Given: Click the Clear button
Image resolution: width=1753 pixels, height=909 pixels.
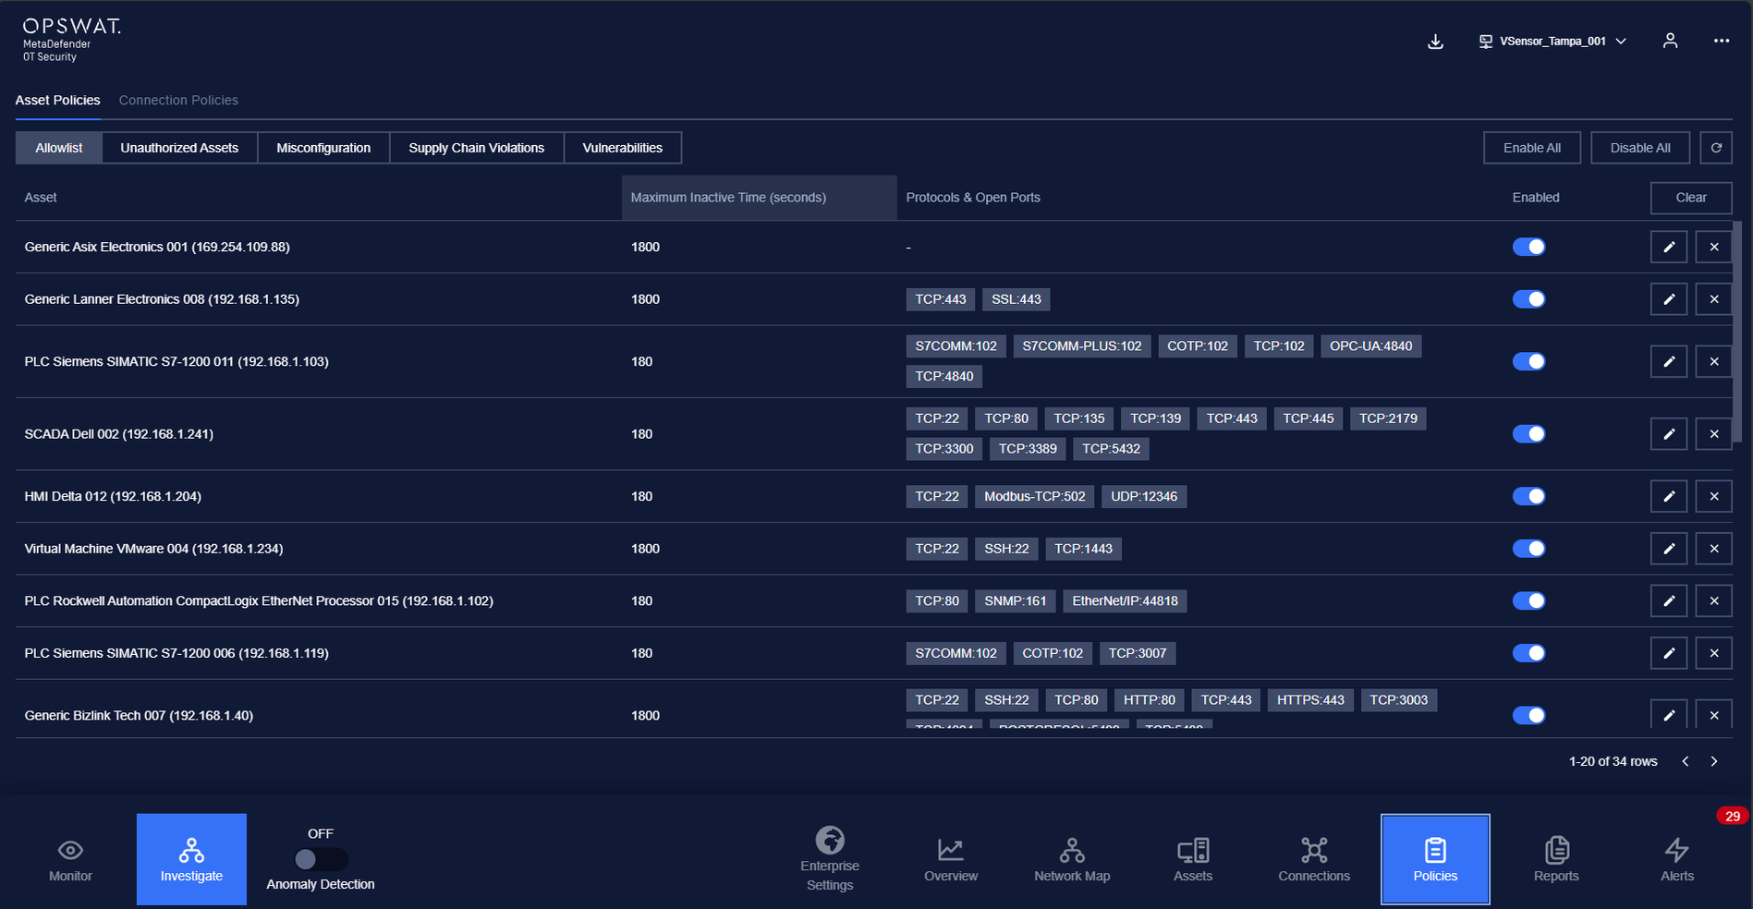Looking at the screenshot, I should (x=1691, y=198).
